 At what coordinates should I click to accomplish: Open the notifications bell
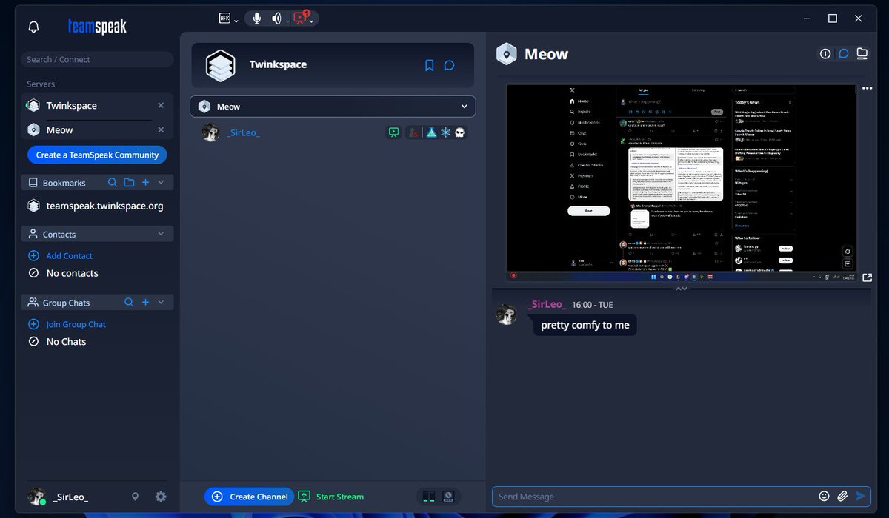coord(33,27)
